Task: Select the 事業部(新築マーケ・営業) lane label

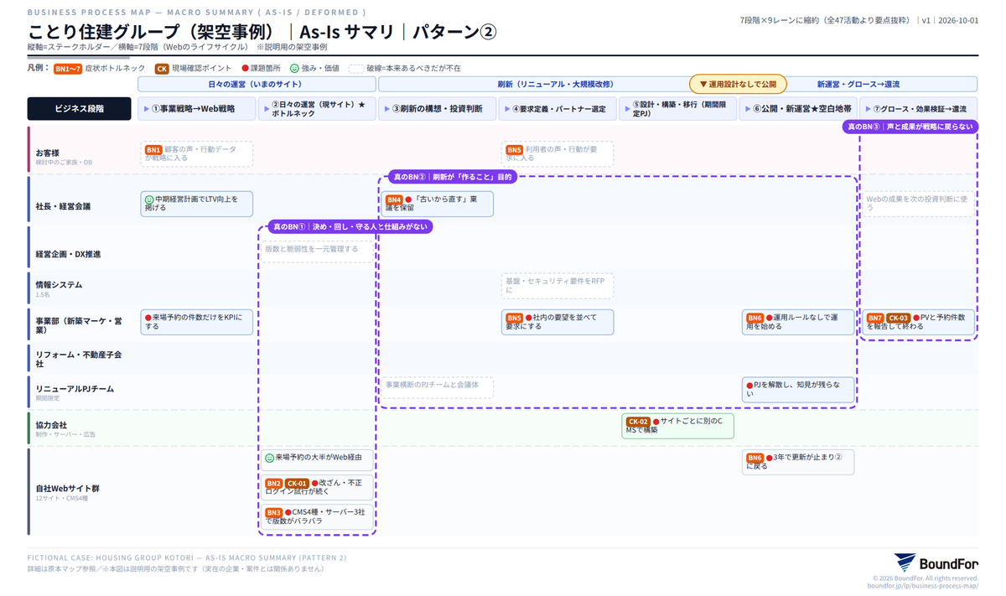Action: 79,326
